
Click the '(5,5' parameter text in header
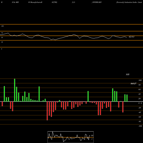pyautogui.click(x=74, y=2)
